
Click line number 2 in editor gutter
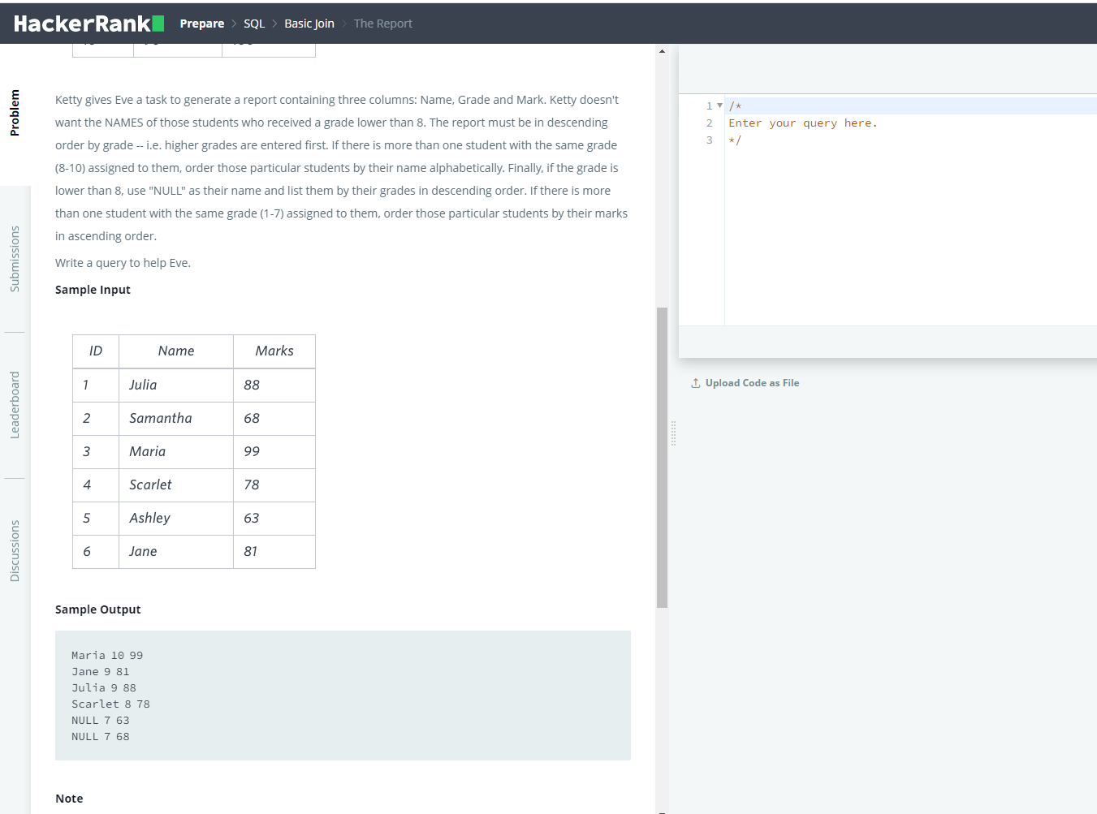click(709, 123)
